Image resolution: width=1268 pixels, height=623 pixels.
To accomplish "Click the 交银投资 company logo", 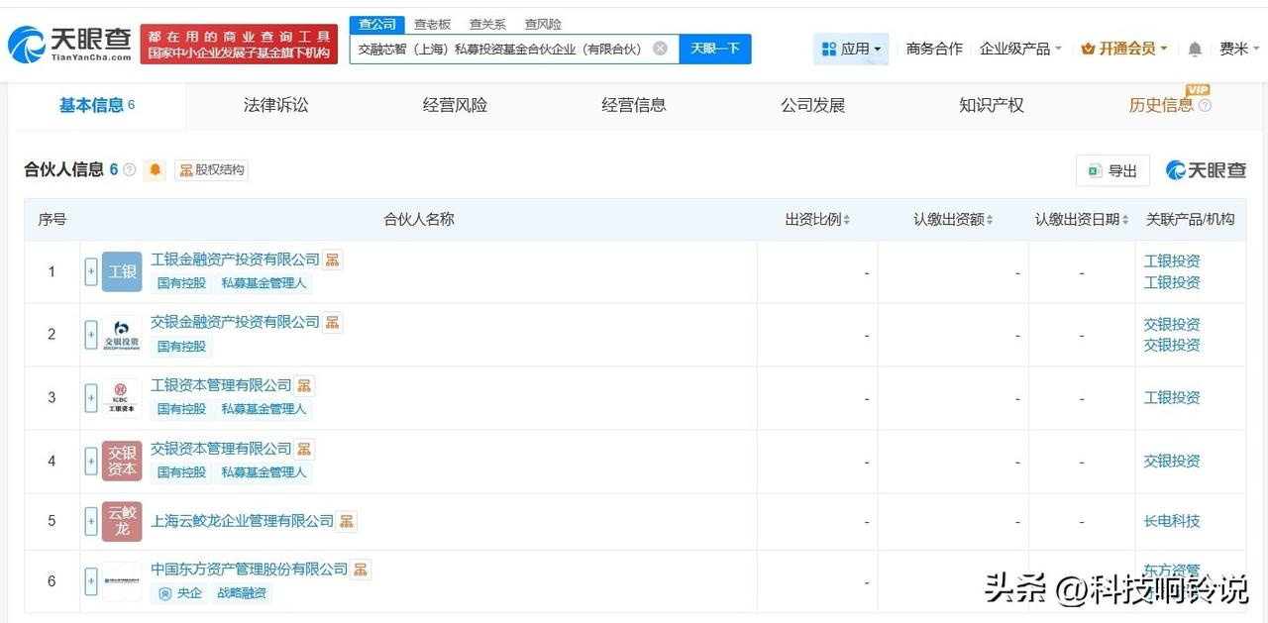I will (x=122, y=335).
